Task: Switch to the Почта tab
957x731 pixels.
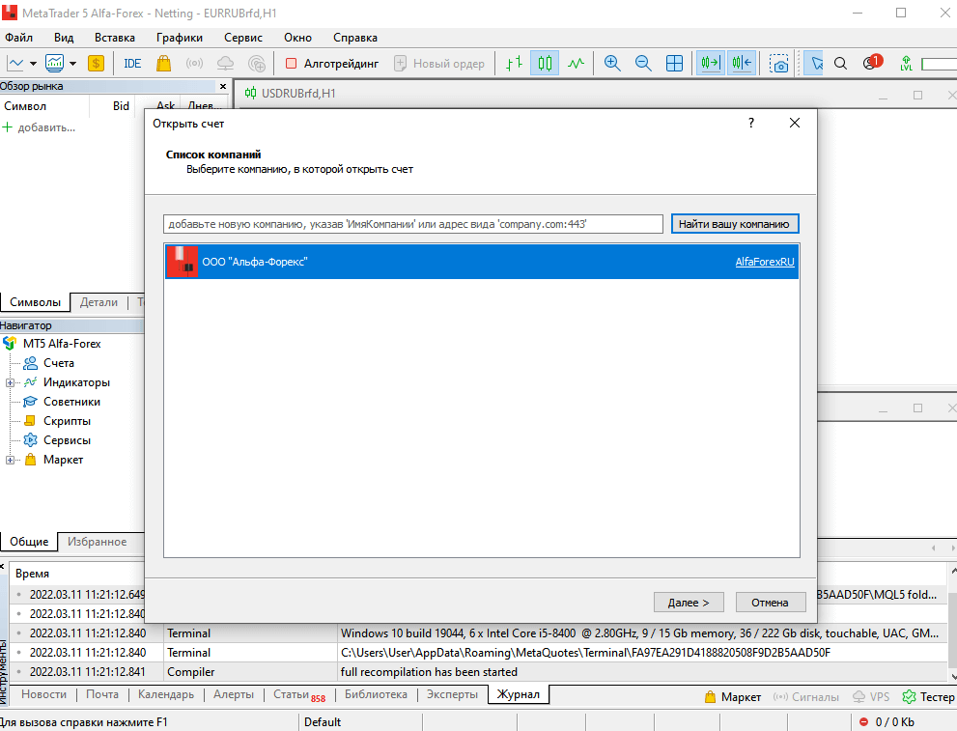Action: (x=101, y=694)
